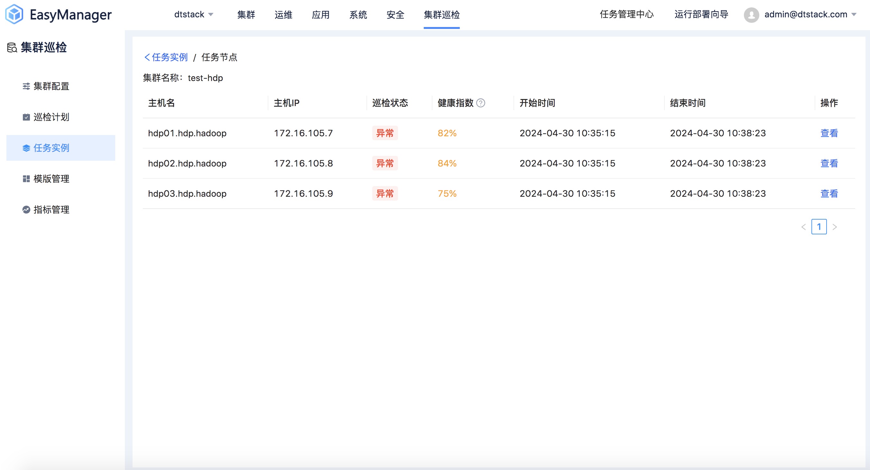This screenshot has height=470, width=870.
Task: Click the 异常 status tag for hdp01
Action: (x=385, y=133)
